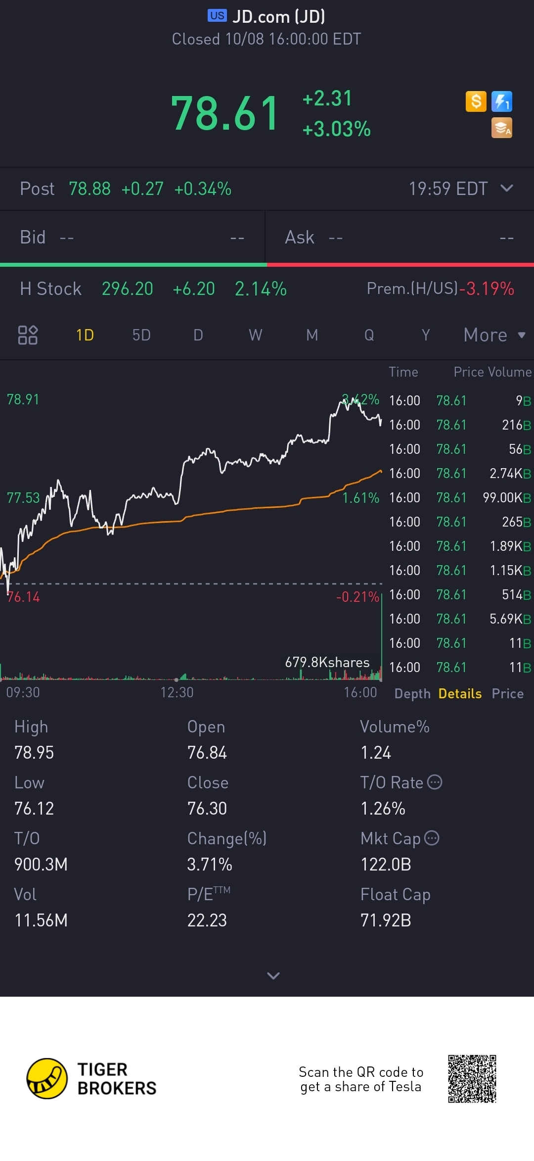Viewport: 534px width, 1161px height.
Task: Tap the Vol 11.56M value
Action: click(x=41, y=920)
